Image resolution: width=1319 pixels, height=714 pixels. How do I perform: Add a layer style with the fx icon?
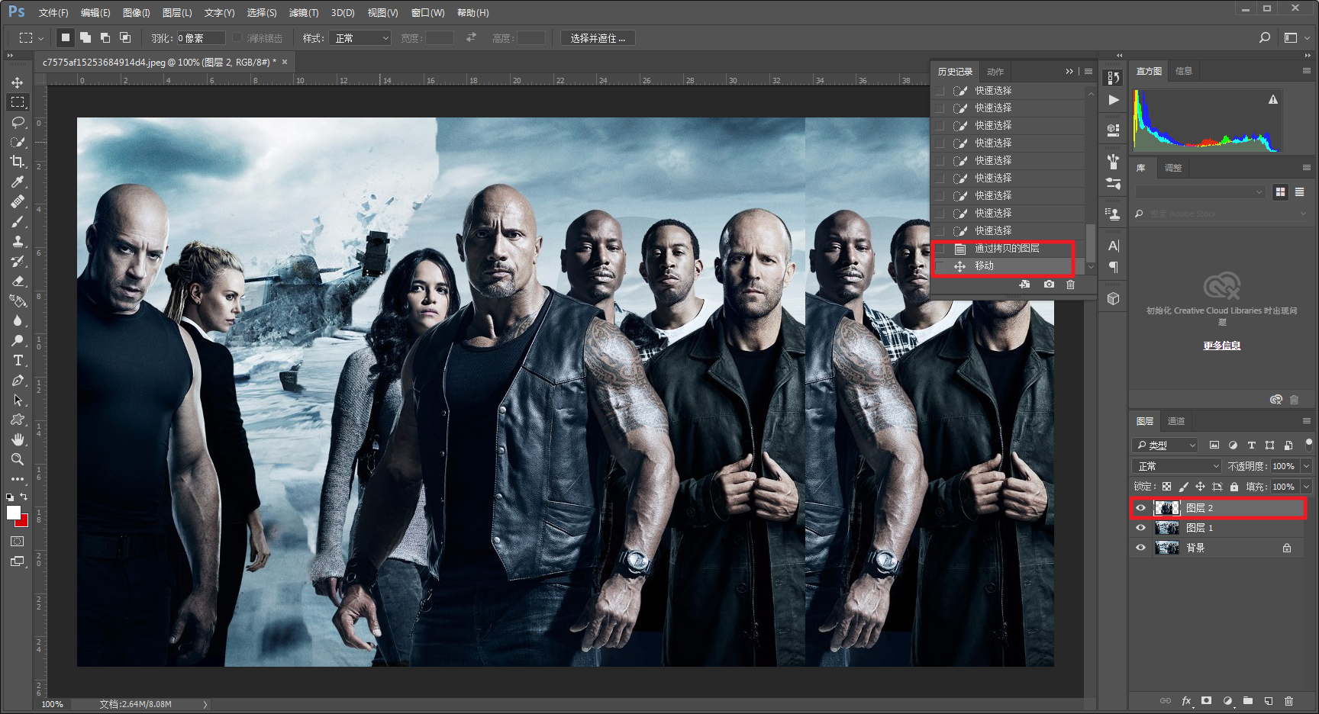pyautogui.click(x=1186, y=700)
